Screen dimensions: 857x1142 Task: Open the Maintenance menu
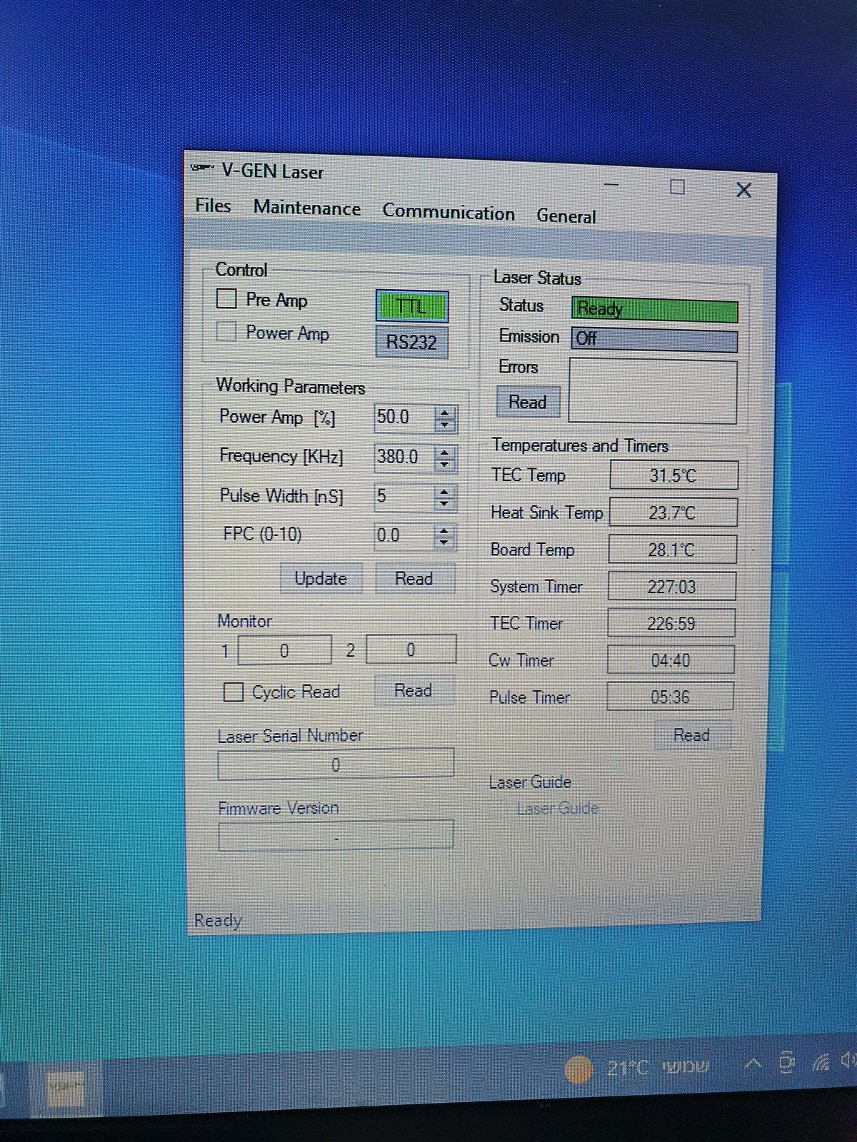[x=307, y=208]
